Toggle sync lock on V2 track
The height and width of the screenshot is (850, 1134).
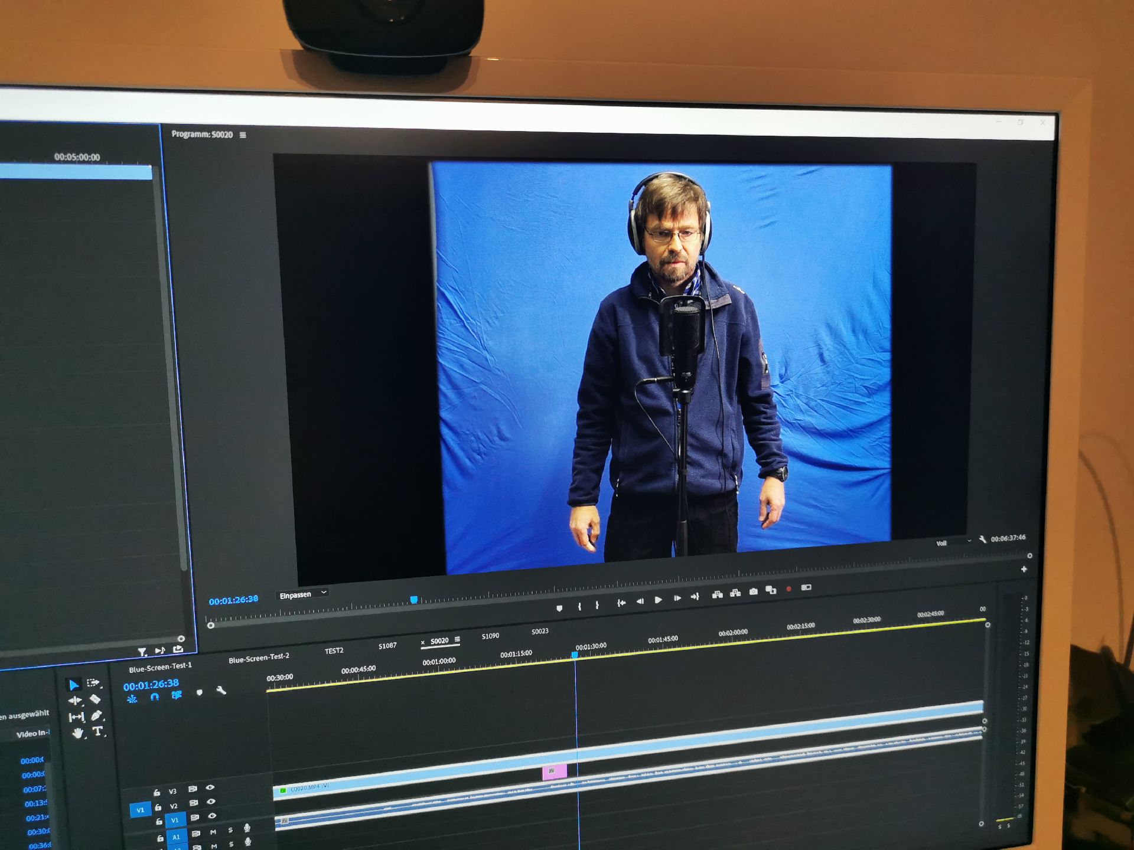coord(193,803)
